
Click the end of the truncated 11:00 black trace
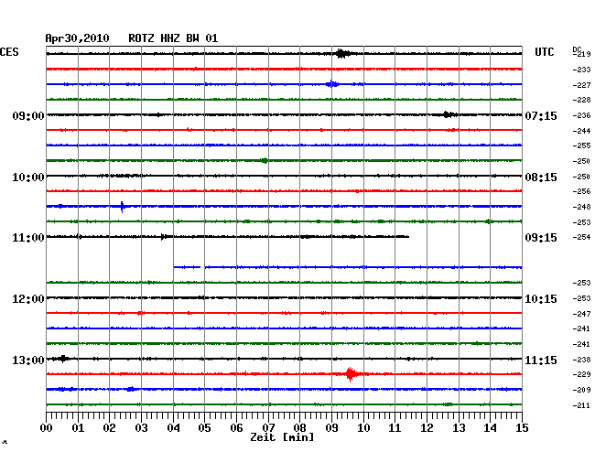click(407, 237)
